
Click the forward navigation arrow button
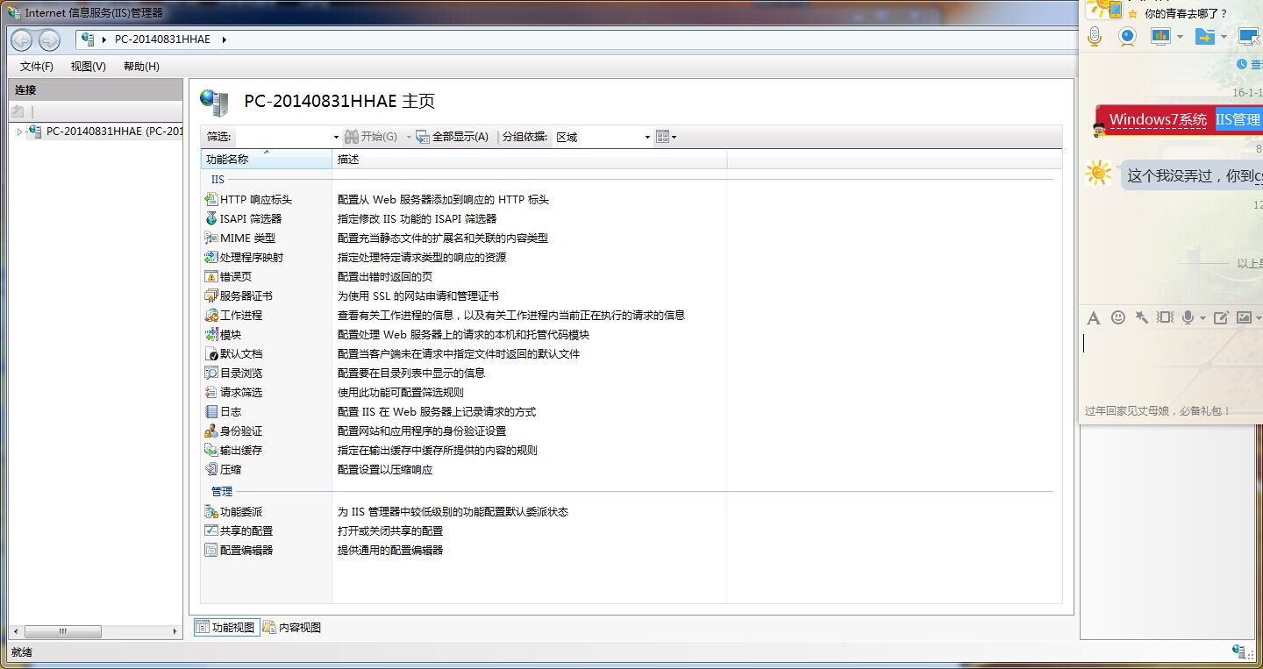point(49,39)
